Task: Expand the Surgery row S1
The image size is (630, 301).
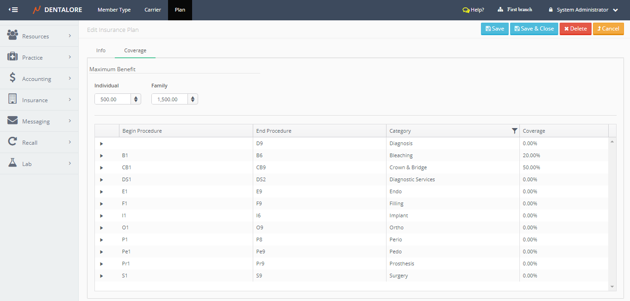Action: click(x=101, y=276)
